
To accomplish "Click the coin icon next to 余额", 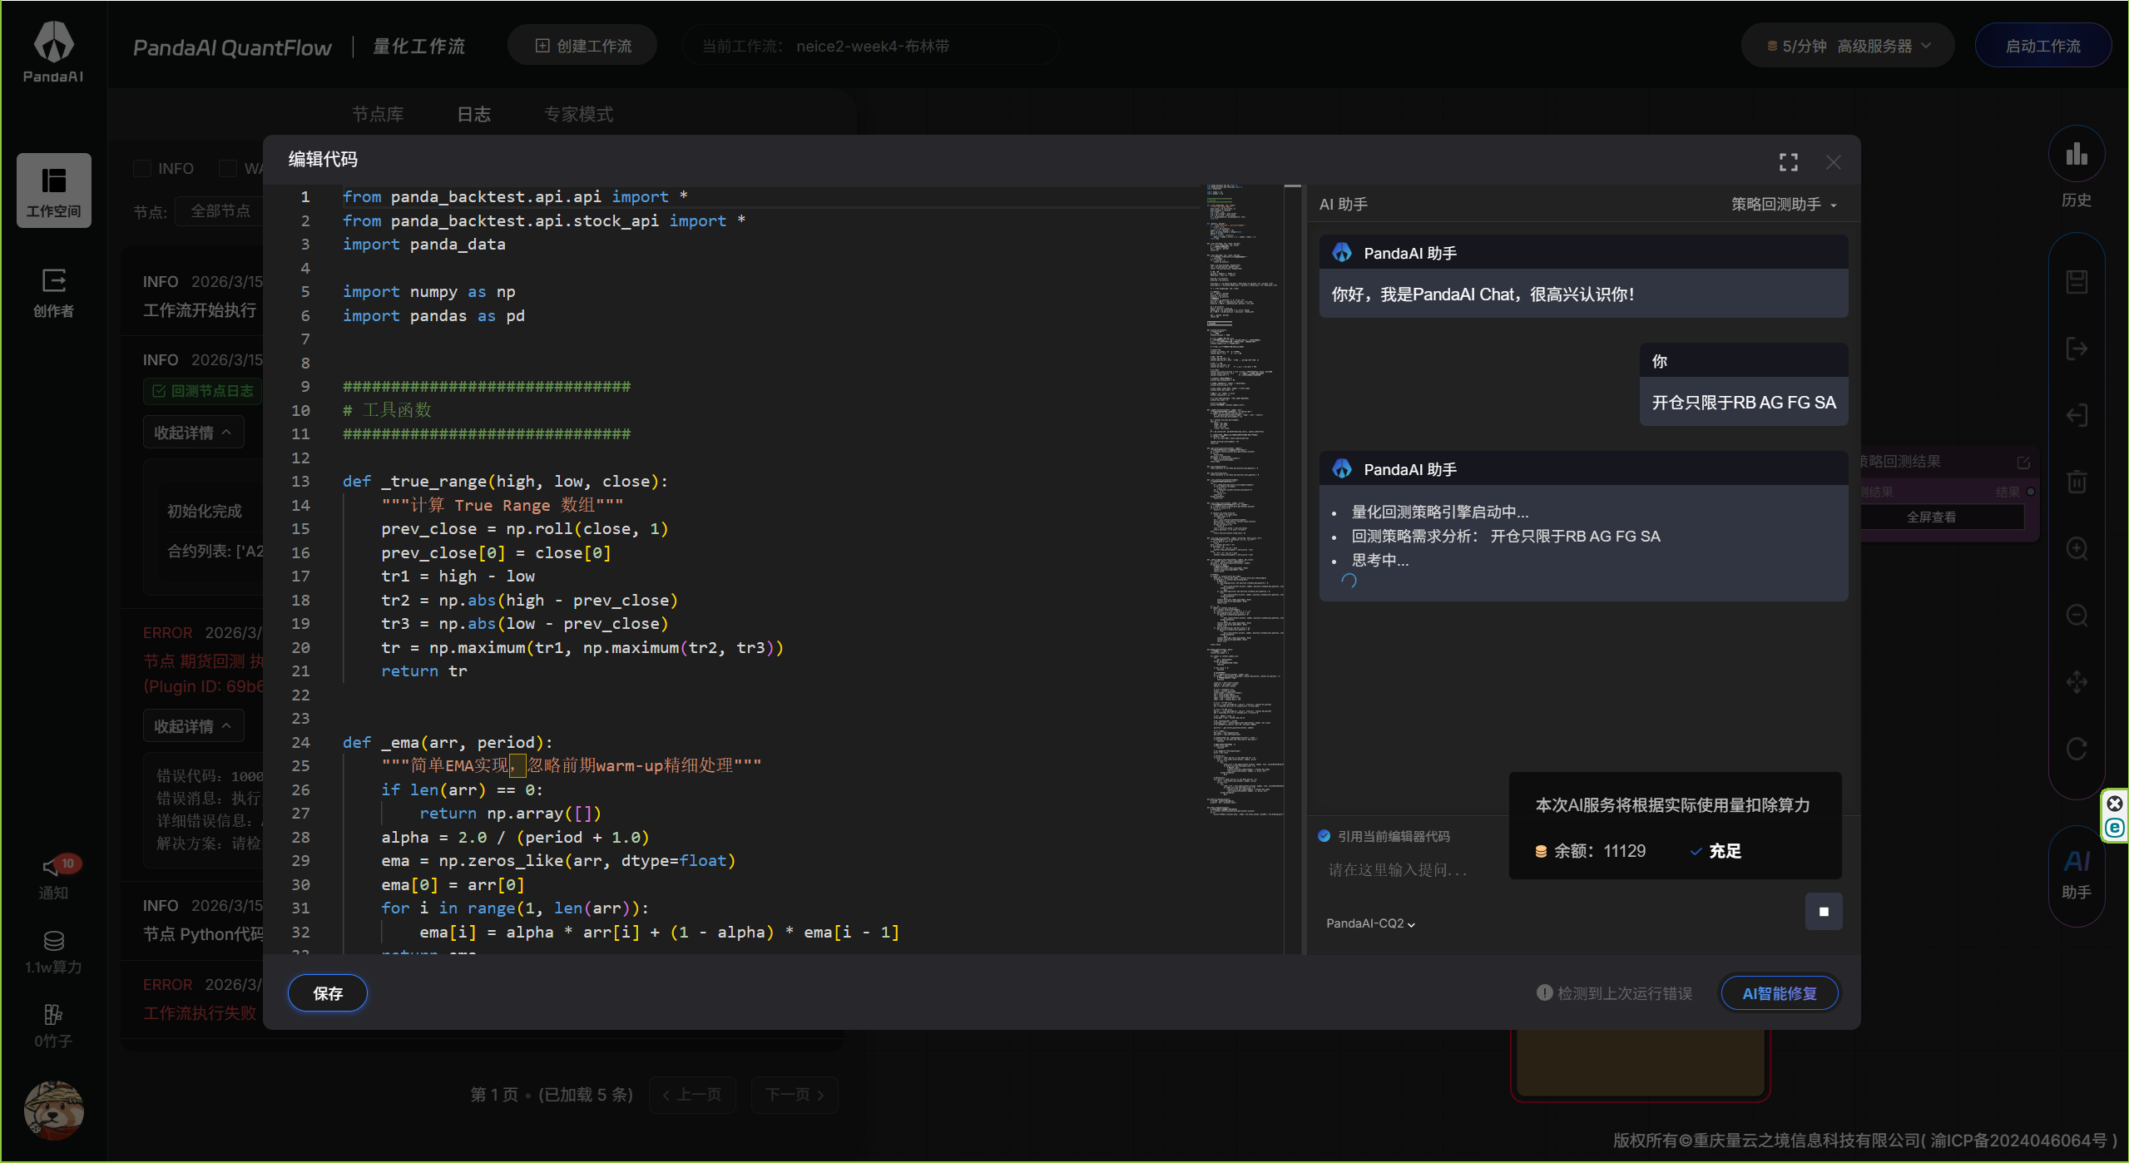I will click(1541, 851).
